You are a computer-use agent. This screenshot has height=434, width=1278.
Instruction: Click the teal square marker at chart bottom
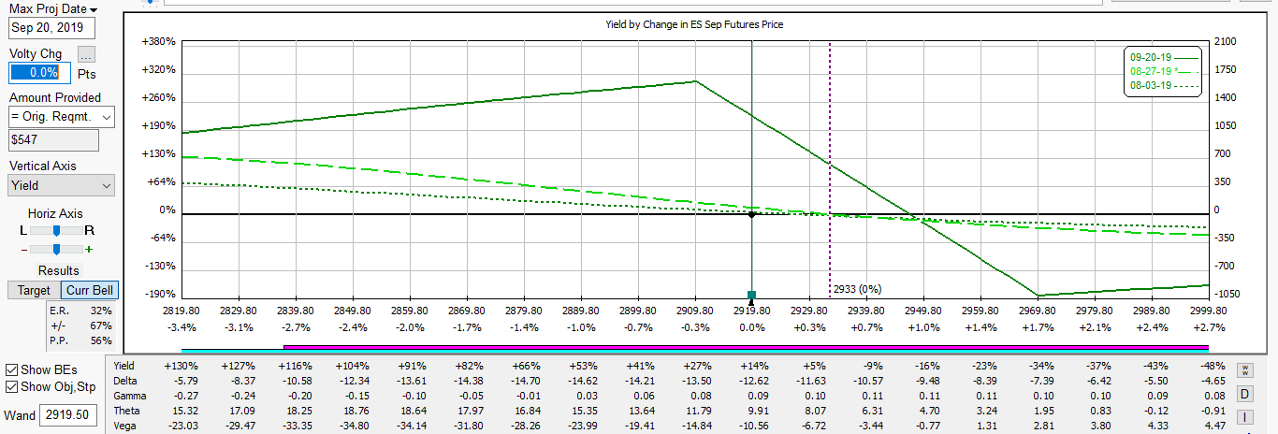click(x=751, y=296)
